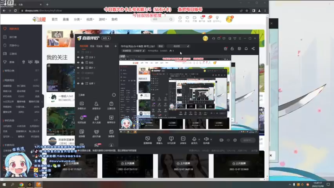Click the user avatar in 直播伴侣
This screenshot has width=334, height=188.
(205, 38)
